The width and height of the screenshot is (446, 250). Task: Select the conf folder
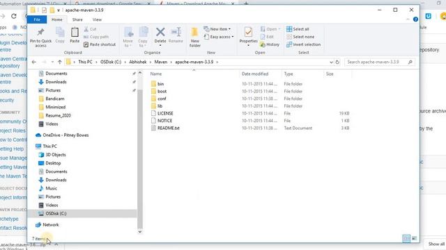(162, 99)
